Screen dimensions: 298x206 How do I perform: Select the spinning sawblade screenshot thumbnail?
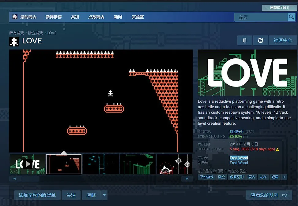tap(175, 164)
